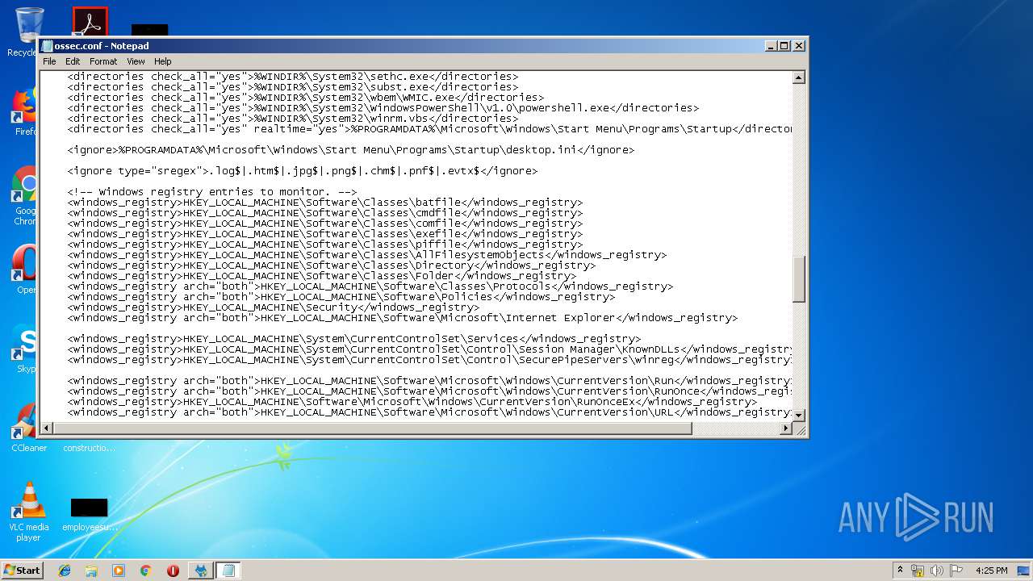The image size is (1033, 581).
Task: Click the sethc.exe directories line
Action: pyautogui.click(x=293, y=77)
